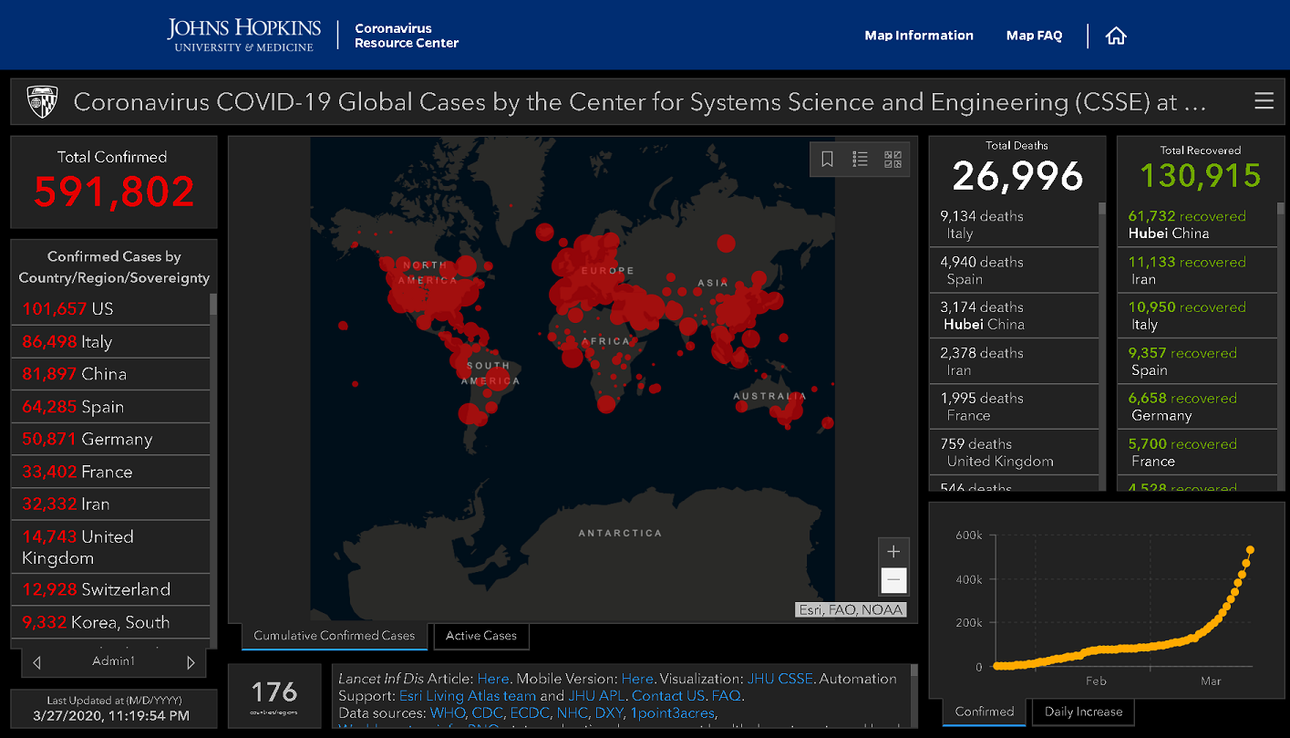Open the DXY data source link
The image size is (1290, 738).
[610, 713]
